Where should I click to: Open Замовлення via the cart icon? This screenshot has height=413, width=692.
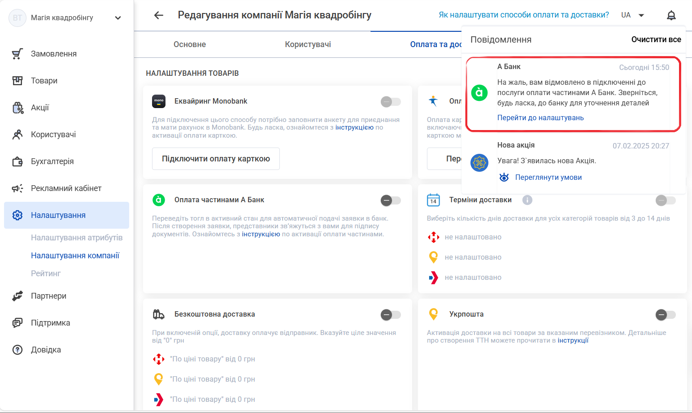[17, 54]
